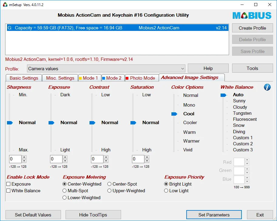Click the Custom 2 white balance label

pyautogui.click(x=243, y=144)
